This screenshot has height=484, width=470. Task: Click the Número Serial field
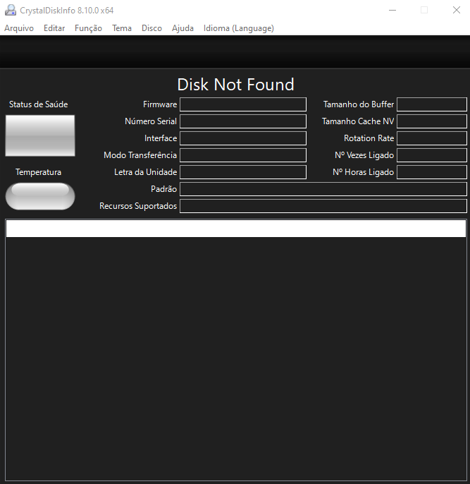(243, 121)
